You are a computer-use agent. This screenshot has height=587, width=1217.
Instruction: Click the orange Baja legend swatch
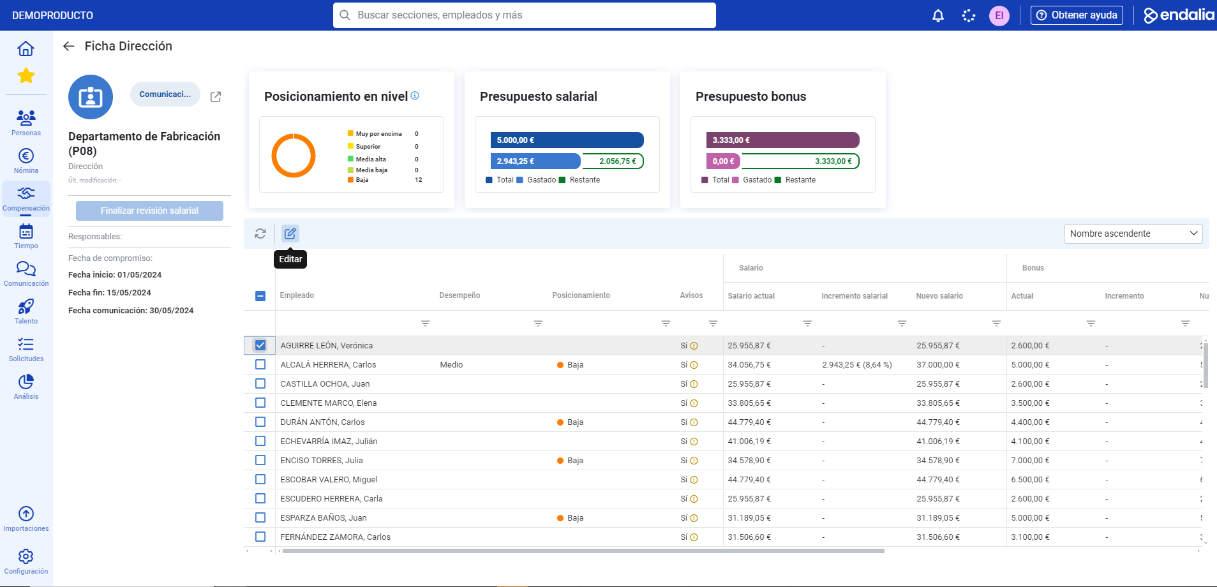pyautogui.click(x=350, y=180)
